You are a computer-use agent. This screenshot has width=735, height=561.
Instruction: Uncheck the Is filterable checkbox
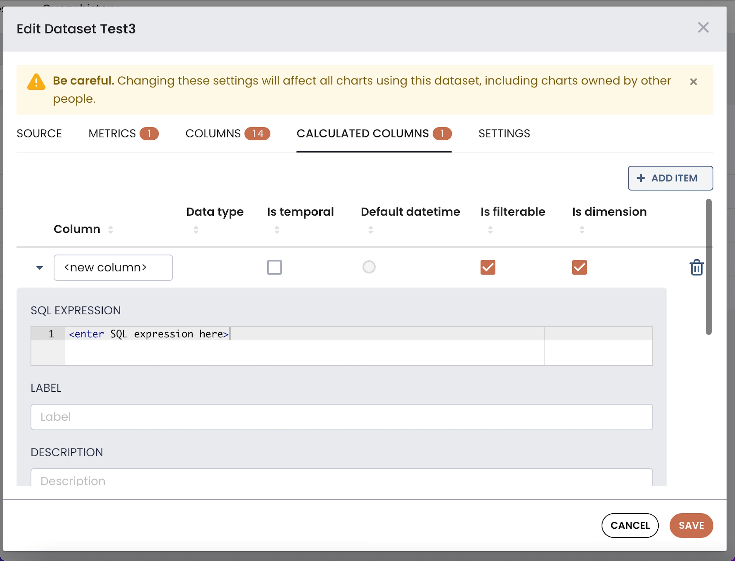(488, 267)
